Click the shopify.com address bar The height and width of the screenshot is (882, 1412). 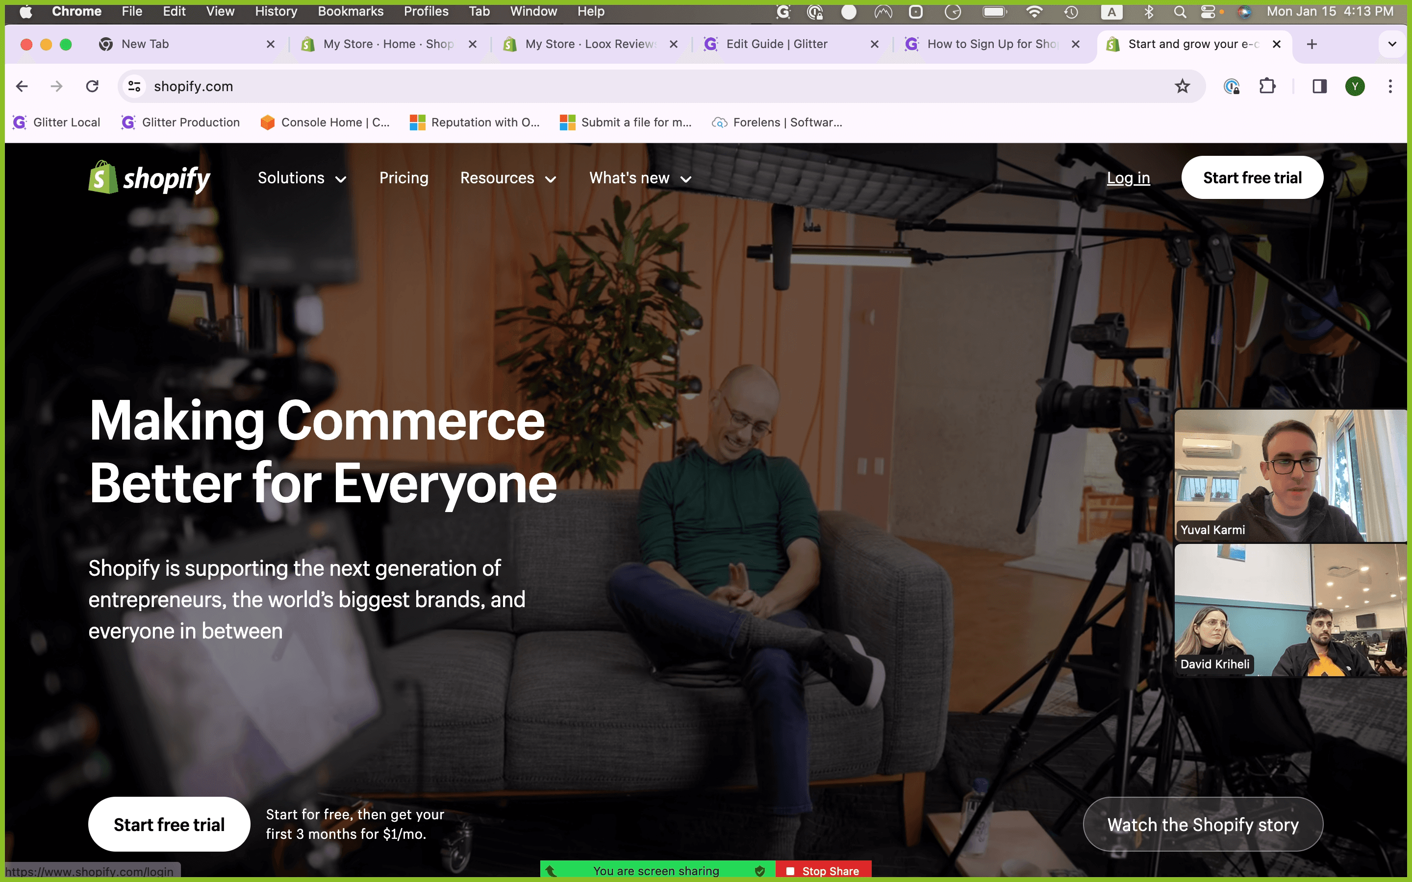(662, 86)
